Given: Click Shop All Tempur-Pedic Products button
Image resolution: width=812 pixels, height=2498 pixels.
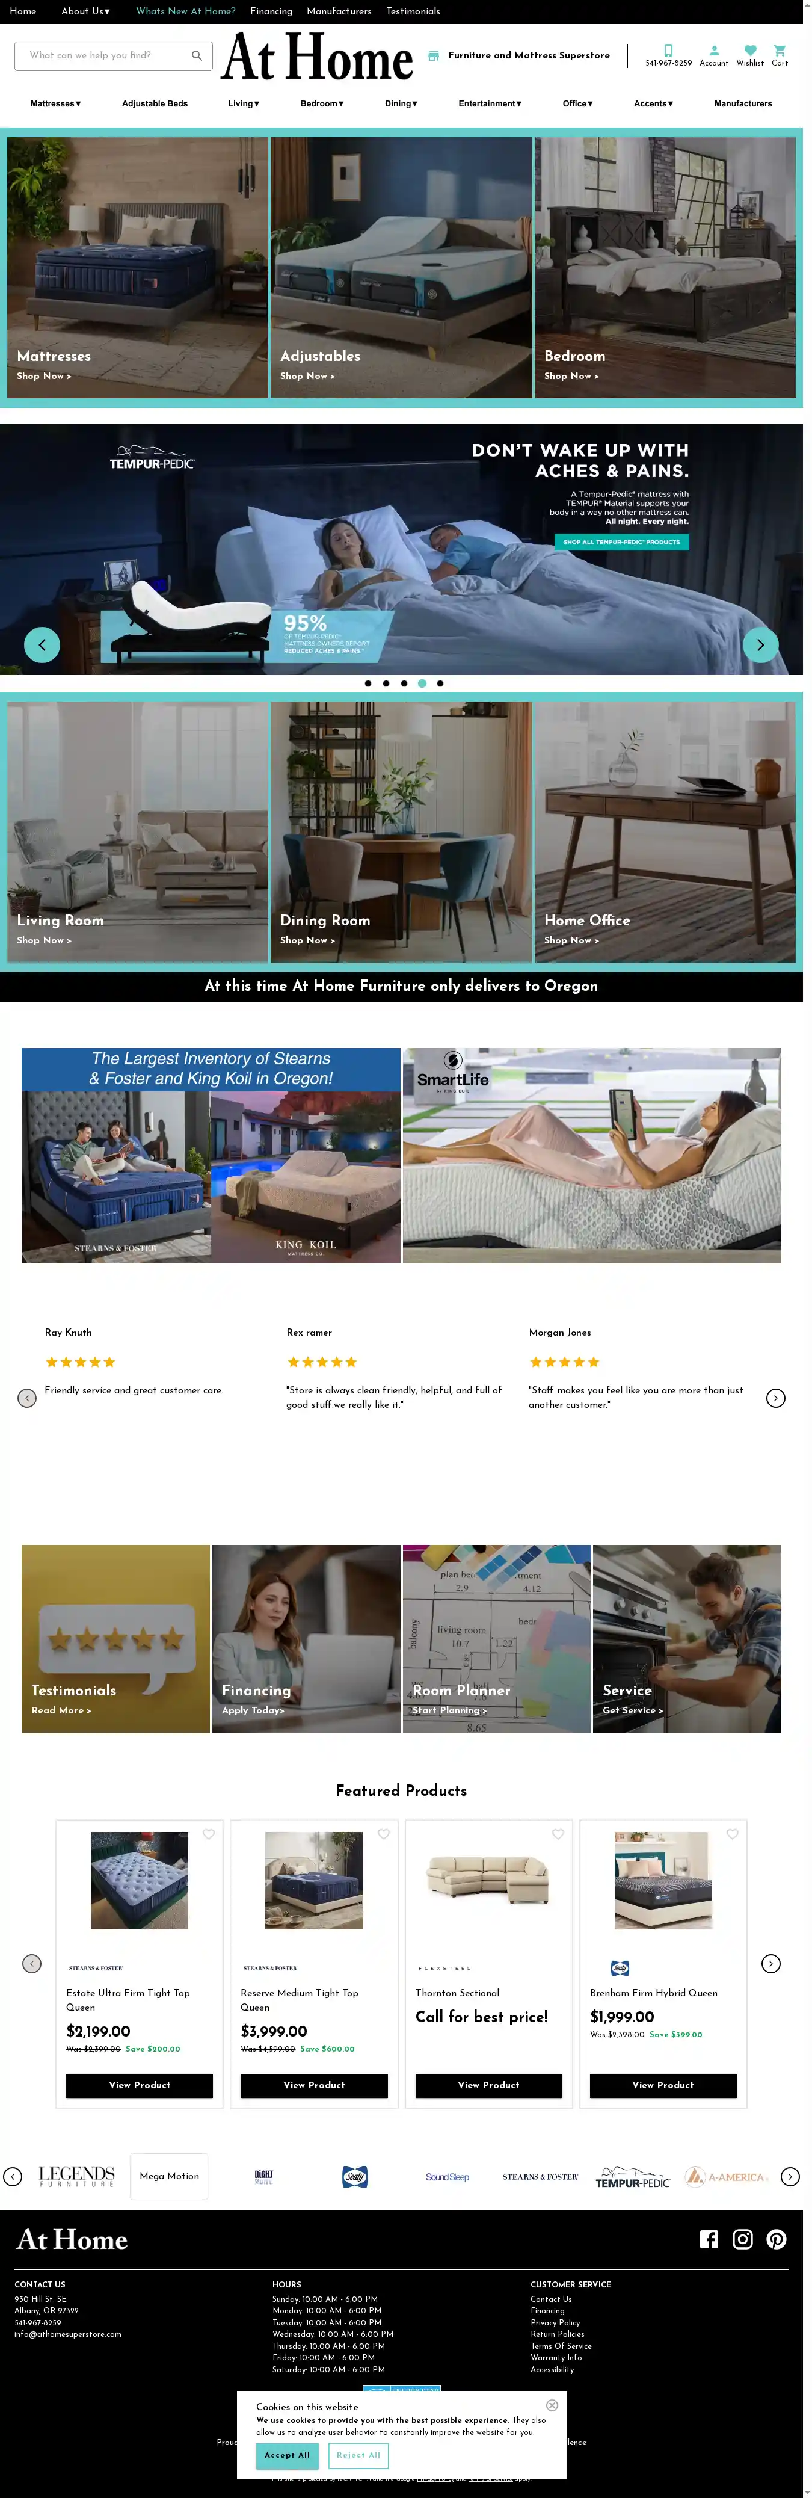Looking at the screenshot, I should (621, 542).
